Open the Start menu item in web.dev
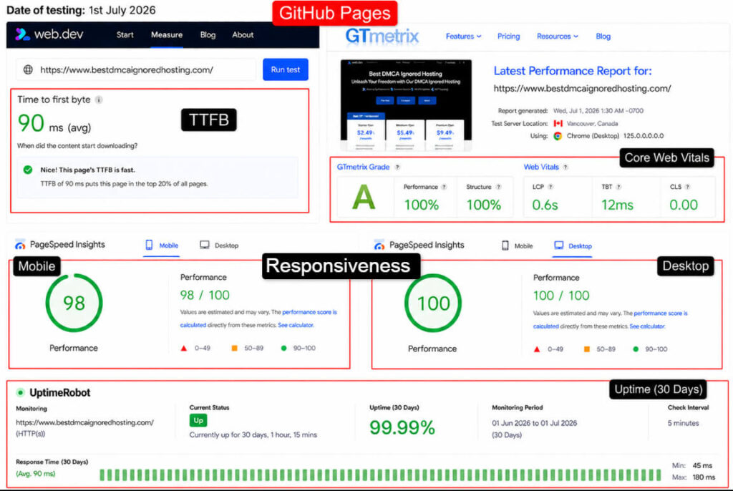 tap(125, 34)
